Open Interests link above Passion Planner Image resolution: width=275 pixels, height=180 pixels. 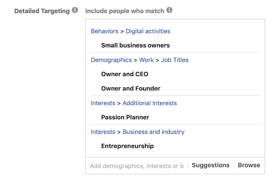click(x=103, y=103)
